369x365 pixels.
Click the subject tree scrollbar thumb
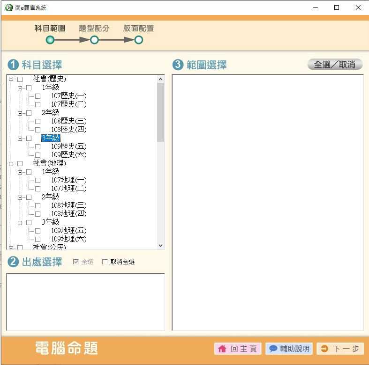pos(160,112)
